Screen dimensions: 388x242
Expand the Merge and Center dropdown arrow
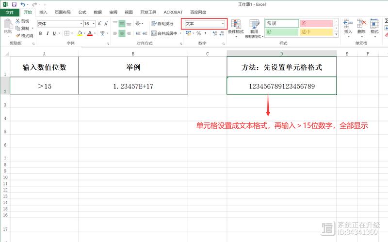[x=180, y=33]
